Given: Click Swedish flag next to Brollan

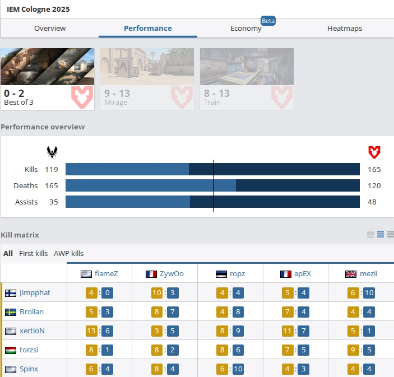Looking at the screenshot, I should tap(11, 312).
